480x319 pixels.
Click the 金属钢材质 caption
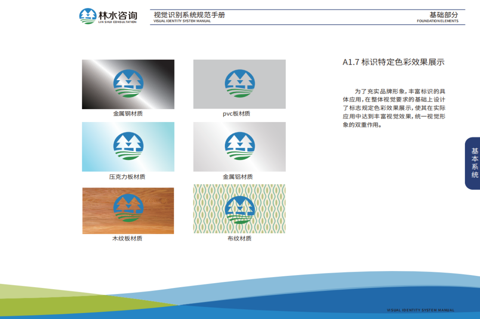click(x=128, y=114)
